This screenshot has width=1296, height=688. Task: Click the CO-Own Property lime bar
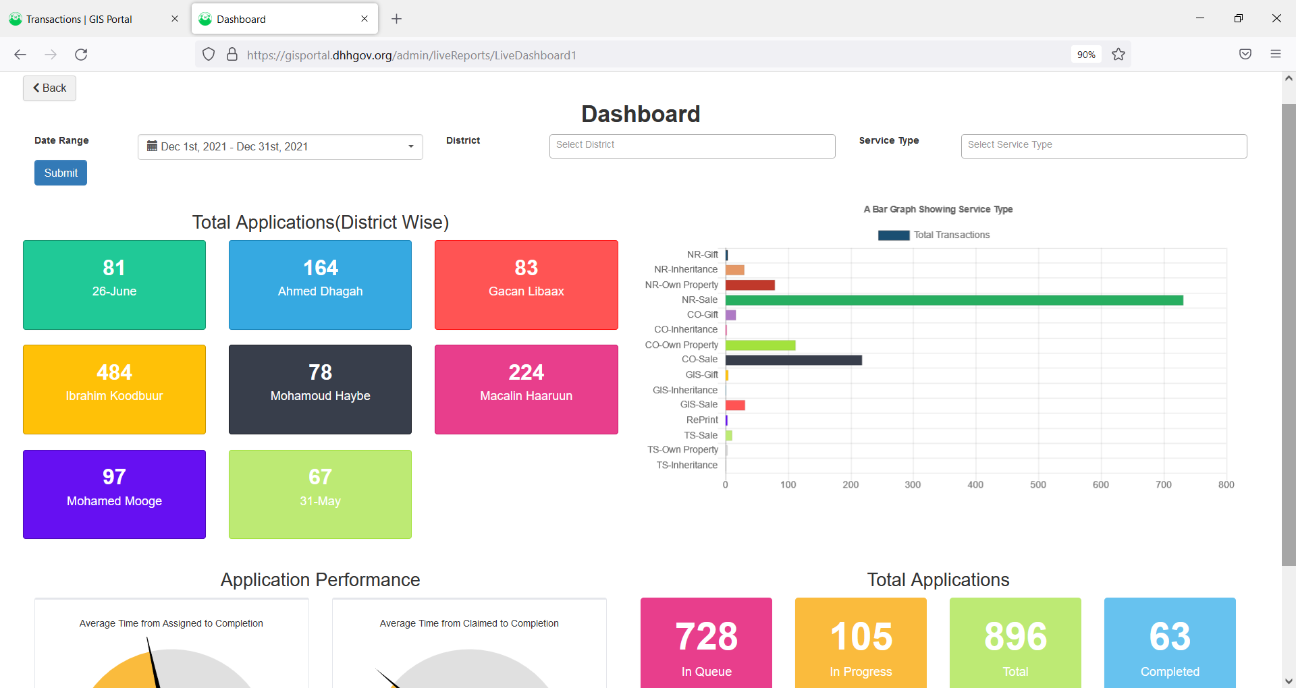[761, 345]
